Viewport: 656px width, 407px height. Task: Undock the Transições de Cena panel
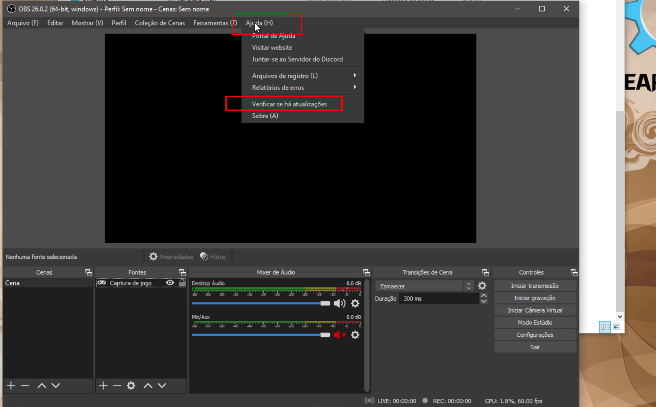pos(486,273)
